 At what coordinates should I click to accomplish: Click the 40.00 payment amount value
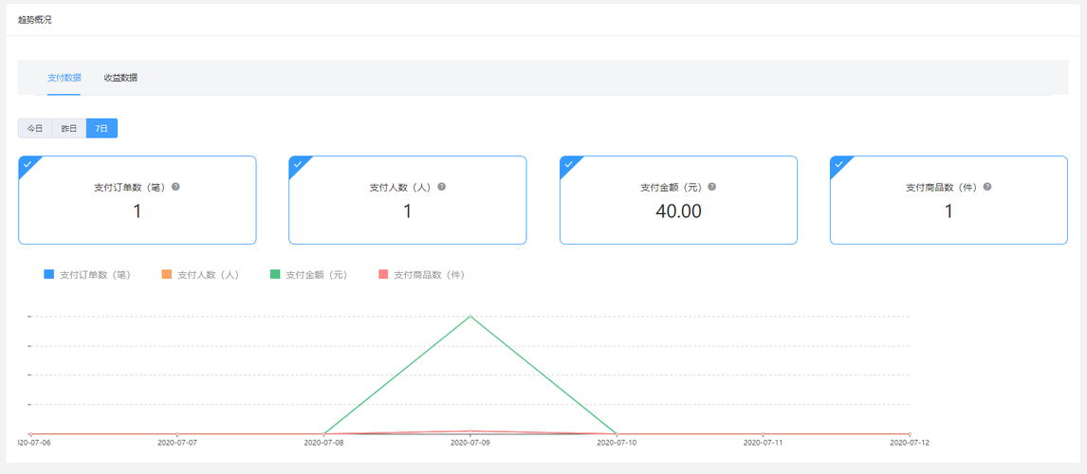(x=679, y=211)
